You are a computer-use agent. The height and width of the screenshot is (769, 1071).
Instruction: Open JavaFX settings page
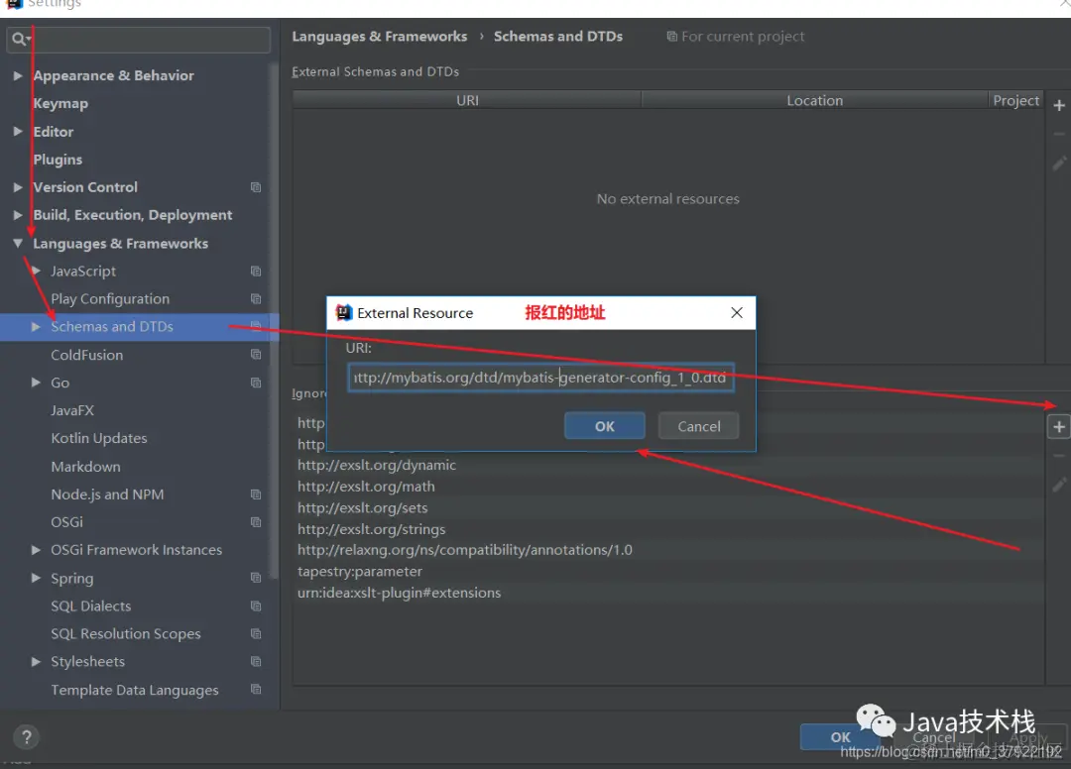click(72, 410)
